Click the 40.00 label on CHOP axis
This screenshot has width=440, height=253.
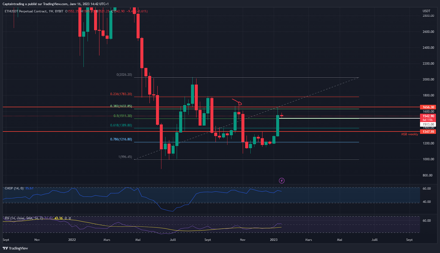[x=427, y=202]
